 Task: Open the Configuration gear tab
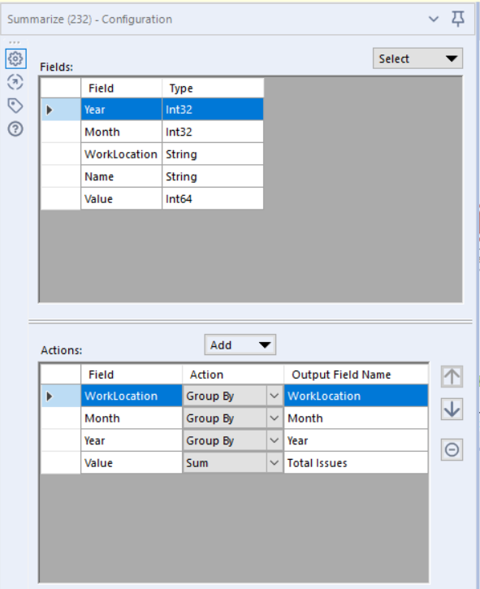[x=15, y=58]
